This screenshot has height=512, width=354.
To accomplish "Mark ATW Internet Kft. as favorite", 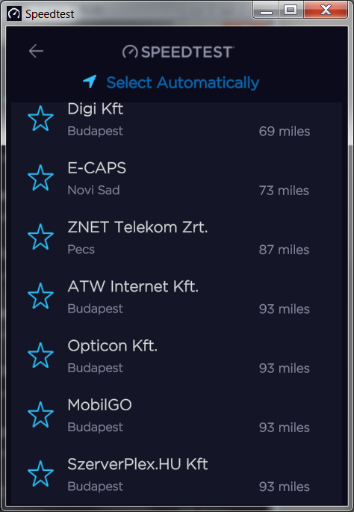I will click(x=40, y=296).
